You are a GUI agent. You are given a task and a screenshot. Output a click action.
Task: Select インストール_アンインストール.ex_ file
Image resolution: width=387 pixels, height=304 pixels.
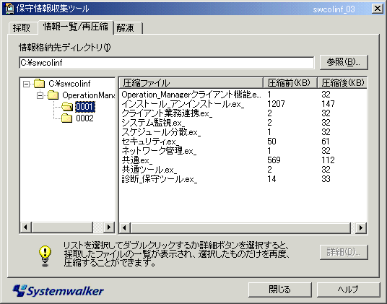183,104
